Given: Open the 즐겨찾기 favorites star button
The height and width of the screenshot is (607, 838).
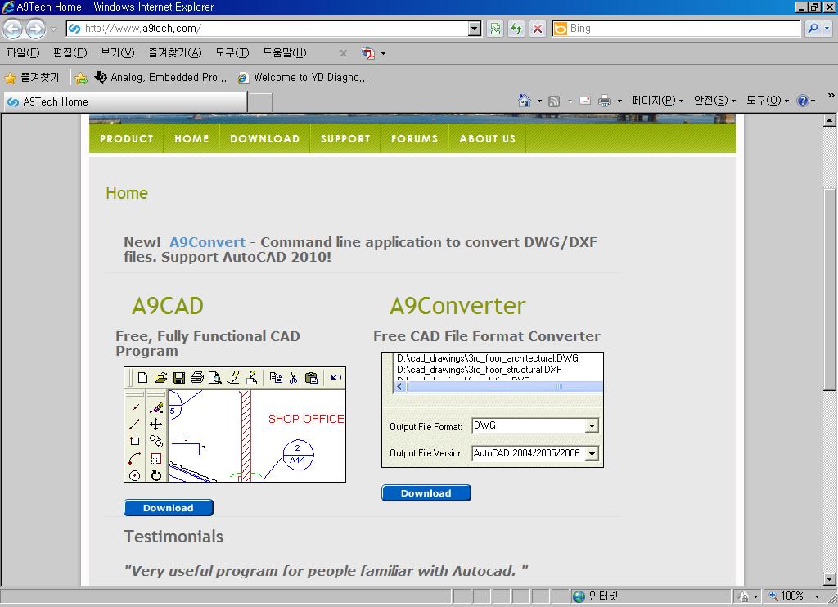Looking at the screenshot, I should click(32, 78).
